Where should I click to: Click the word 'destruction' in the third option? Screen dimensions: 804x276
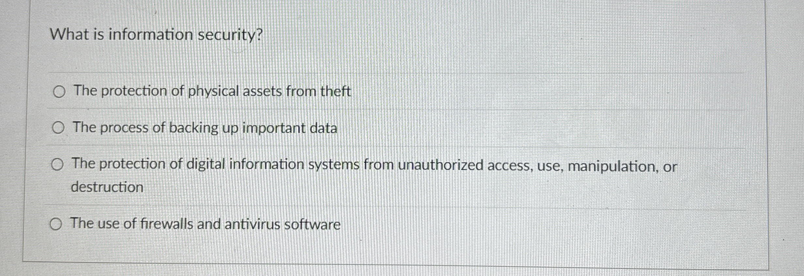tap(108, 187)
